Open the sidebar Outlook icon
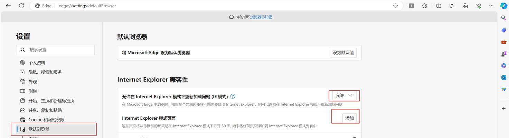509x138 pixels. (504, 77)
